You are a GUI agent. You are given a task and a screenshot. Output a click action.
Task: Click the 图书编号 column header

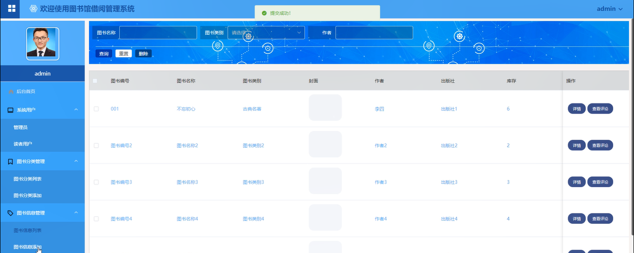[120, 81]
